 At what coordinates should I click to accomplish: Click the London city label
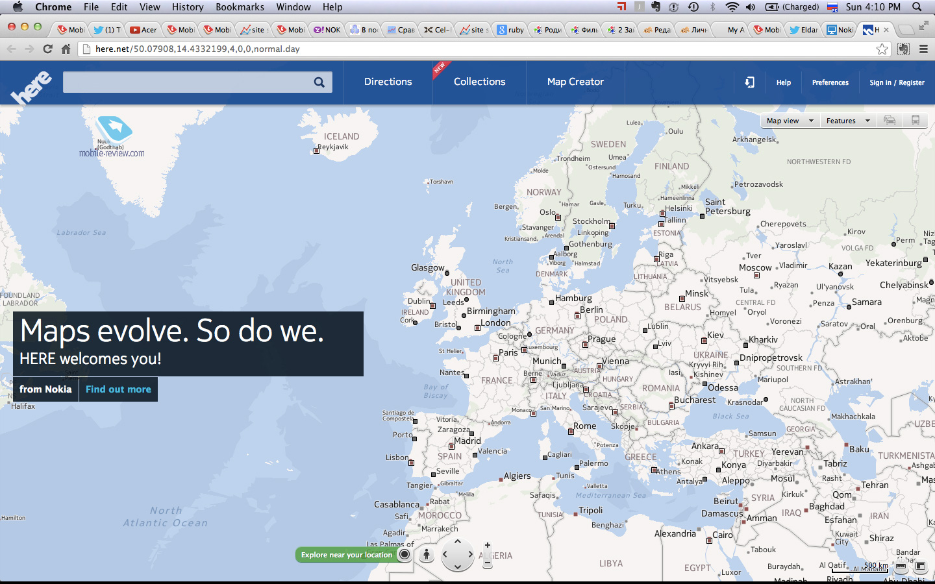[495, 323]
